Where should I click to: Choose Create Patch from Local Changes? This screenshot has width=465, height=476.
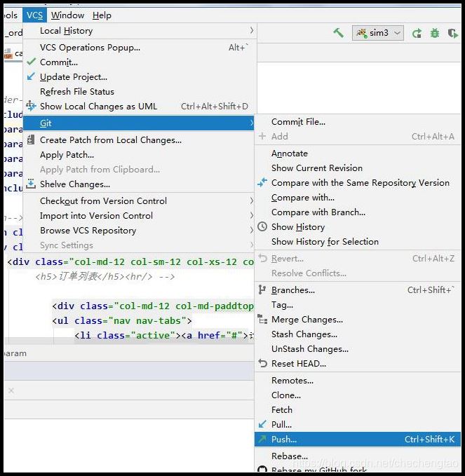point(111,140)
